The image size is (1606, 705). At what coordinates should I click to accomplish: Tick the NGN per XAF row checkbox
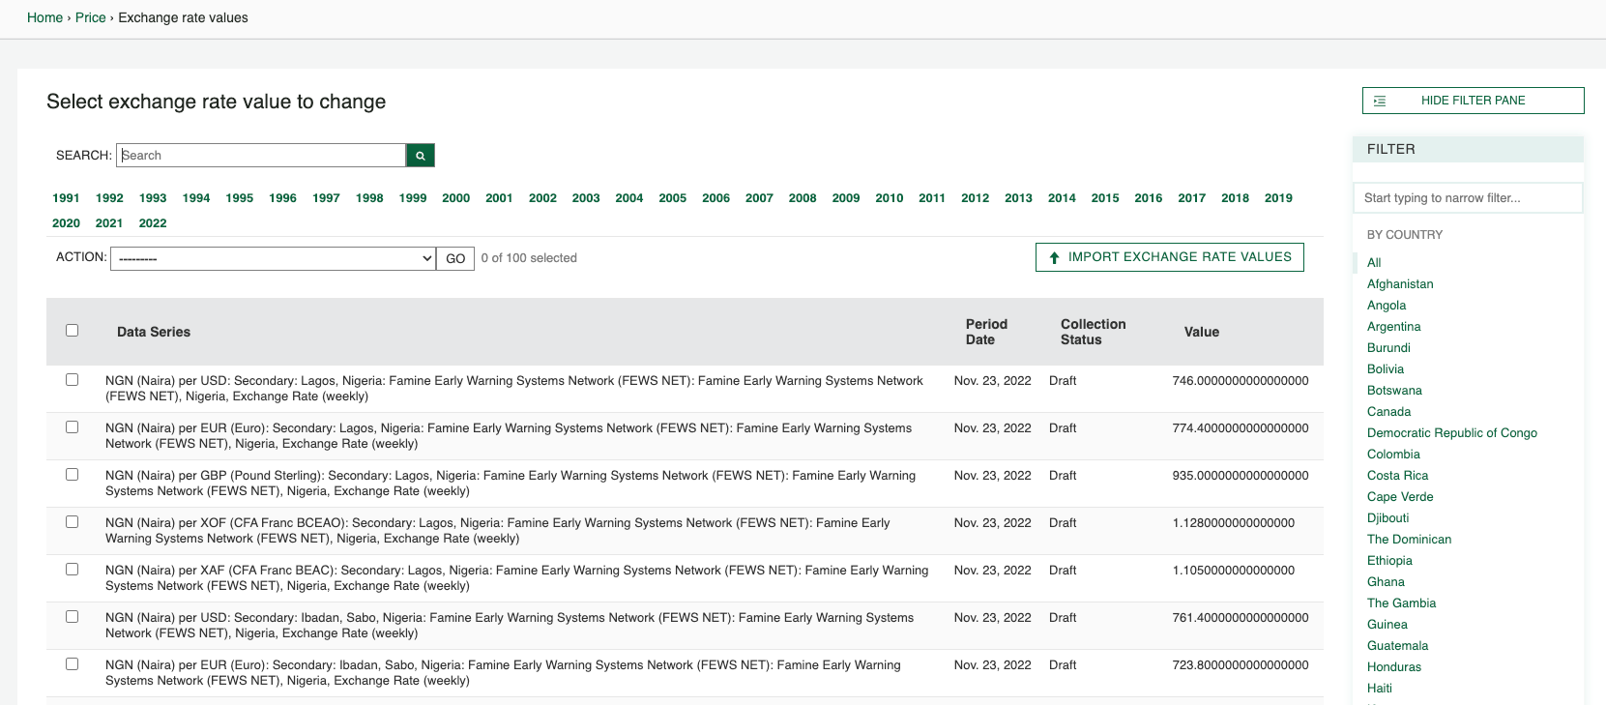coord(72,570)
